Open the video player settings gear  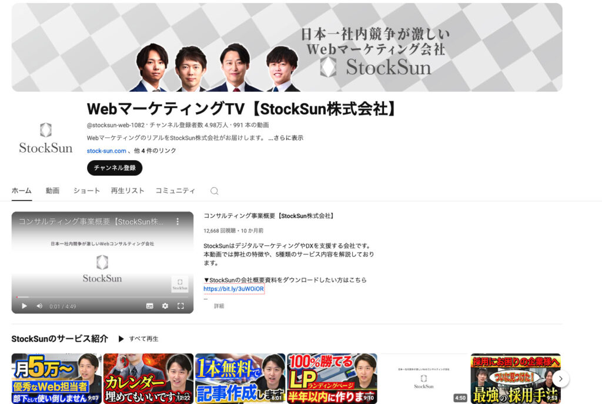coord(165,306)
